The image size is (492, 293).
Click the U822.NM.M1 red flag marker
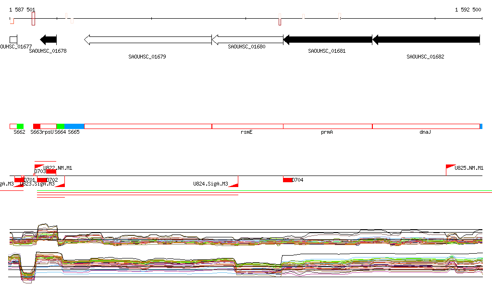(x=39, y=166)
